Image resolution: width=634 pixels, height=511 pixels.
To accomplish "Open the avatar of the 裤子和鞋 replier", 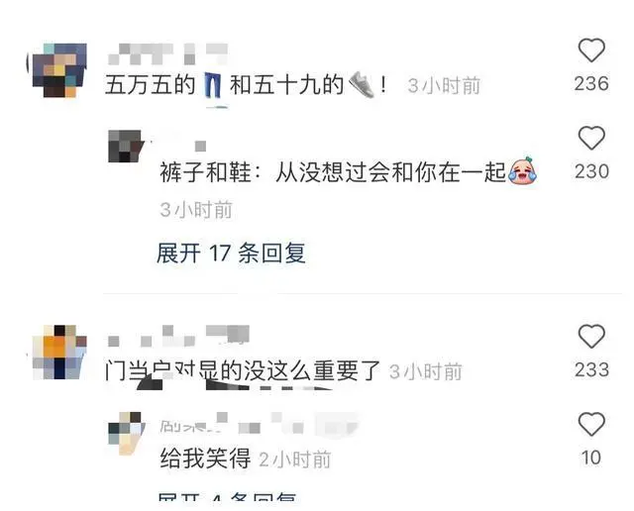I will tap(126, 146).
